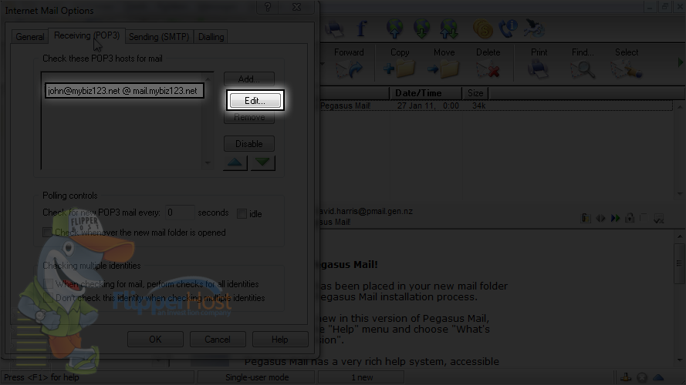Toggle don't check this identity checkbox
Viewport: 686px width, 385px height.
point(48,298)
